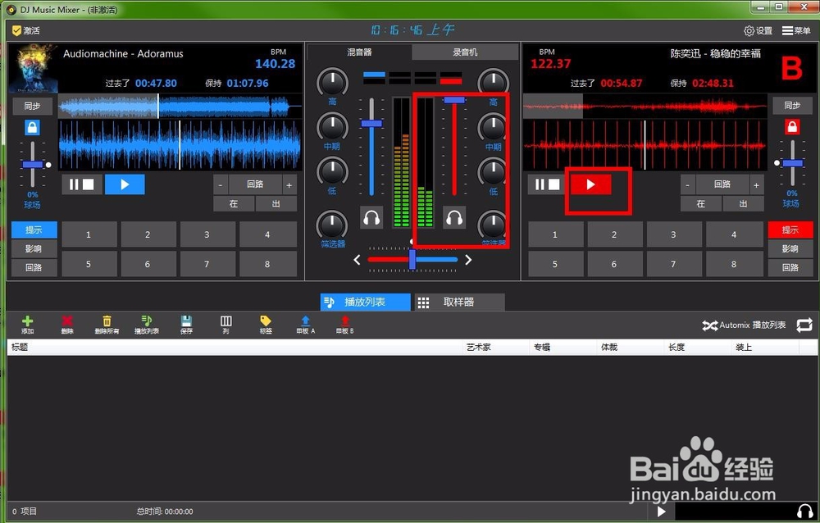This screenshot has width=820, height=523.
Task: Toggle 同步 sync on deck B
Action: coord(792,105)
